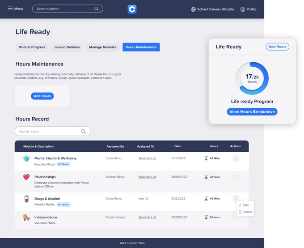
Task: Click the search students magnifier icon
Action: coord(97,9)
